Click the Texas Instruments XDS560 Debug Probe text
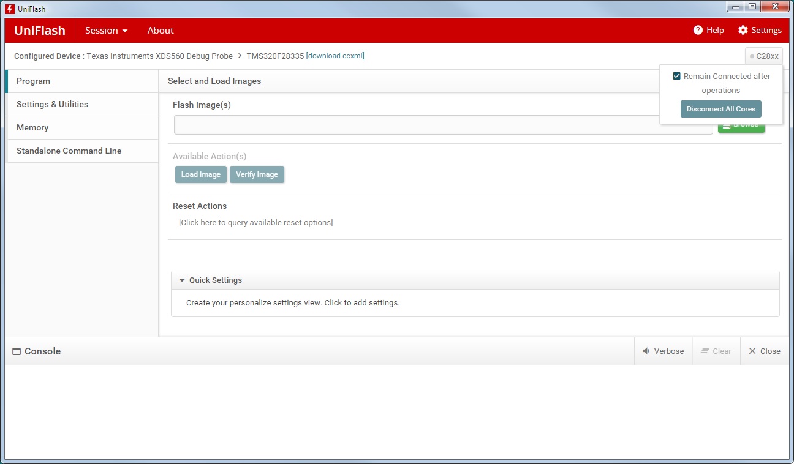Screen dimensions: 794x464 [160, 56]
